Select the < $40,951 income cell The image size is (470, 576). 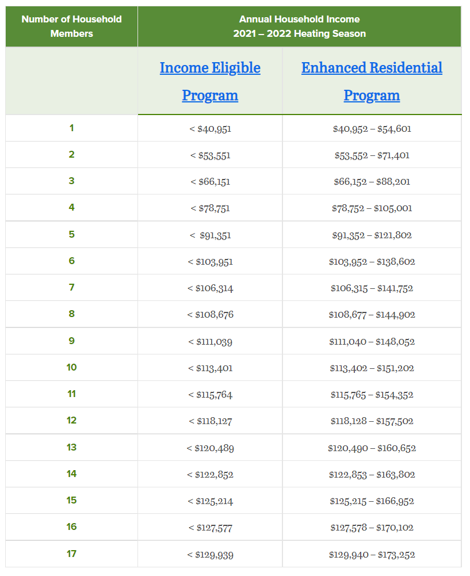click(x=210, y=129)
